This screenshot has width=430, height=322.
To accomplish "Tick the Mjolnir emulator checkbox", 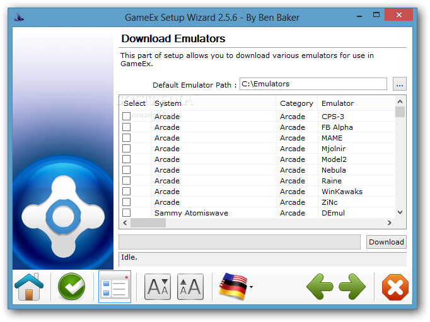I will tap(127, 148).
